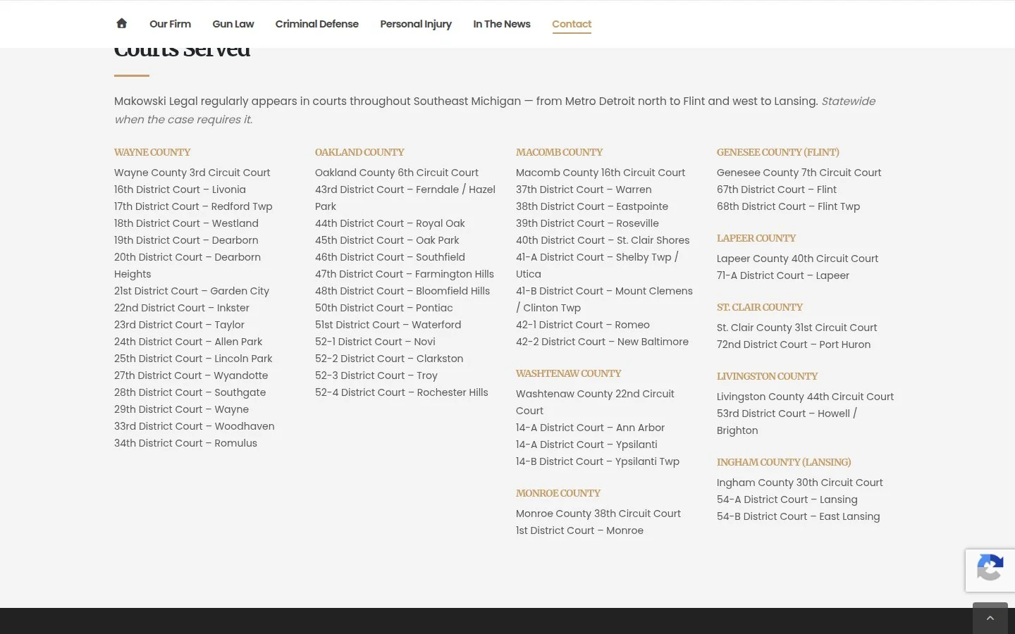This screenshot has width=1015, height=634.
Task: Go to the home page icon
Action: [121, 23]
